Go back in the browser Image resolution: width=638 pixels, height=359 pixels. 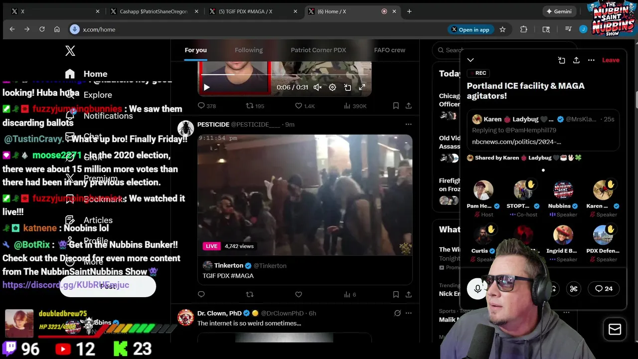pyautogui.click(x=12, y=29)
